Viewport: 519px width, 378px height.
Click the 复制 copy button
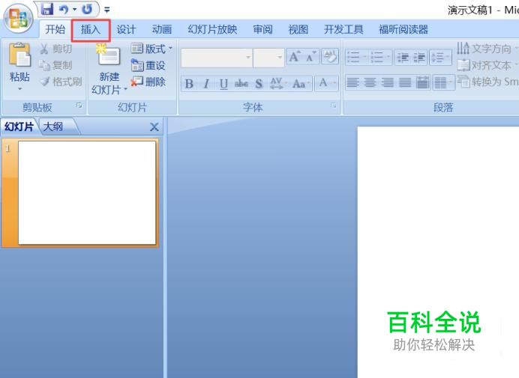click(x=55, y=65)
